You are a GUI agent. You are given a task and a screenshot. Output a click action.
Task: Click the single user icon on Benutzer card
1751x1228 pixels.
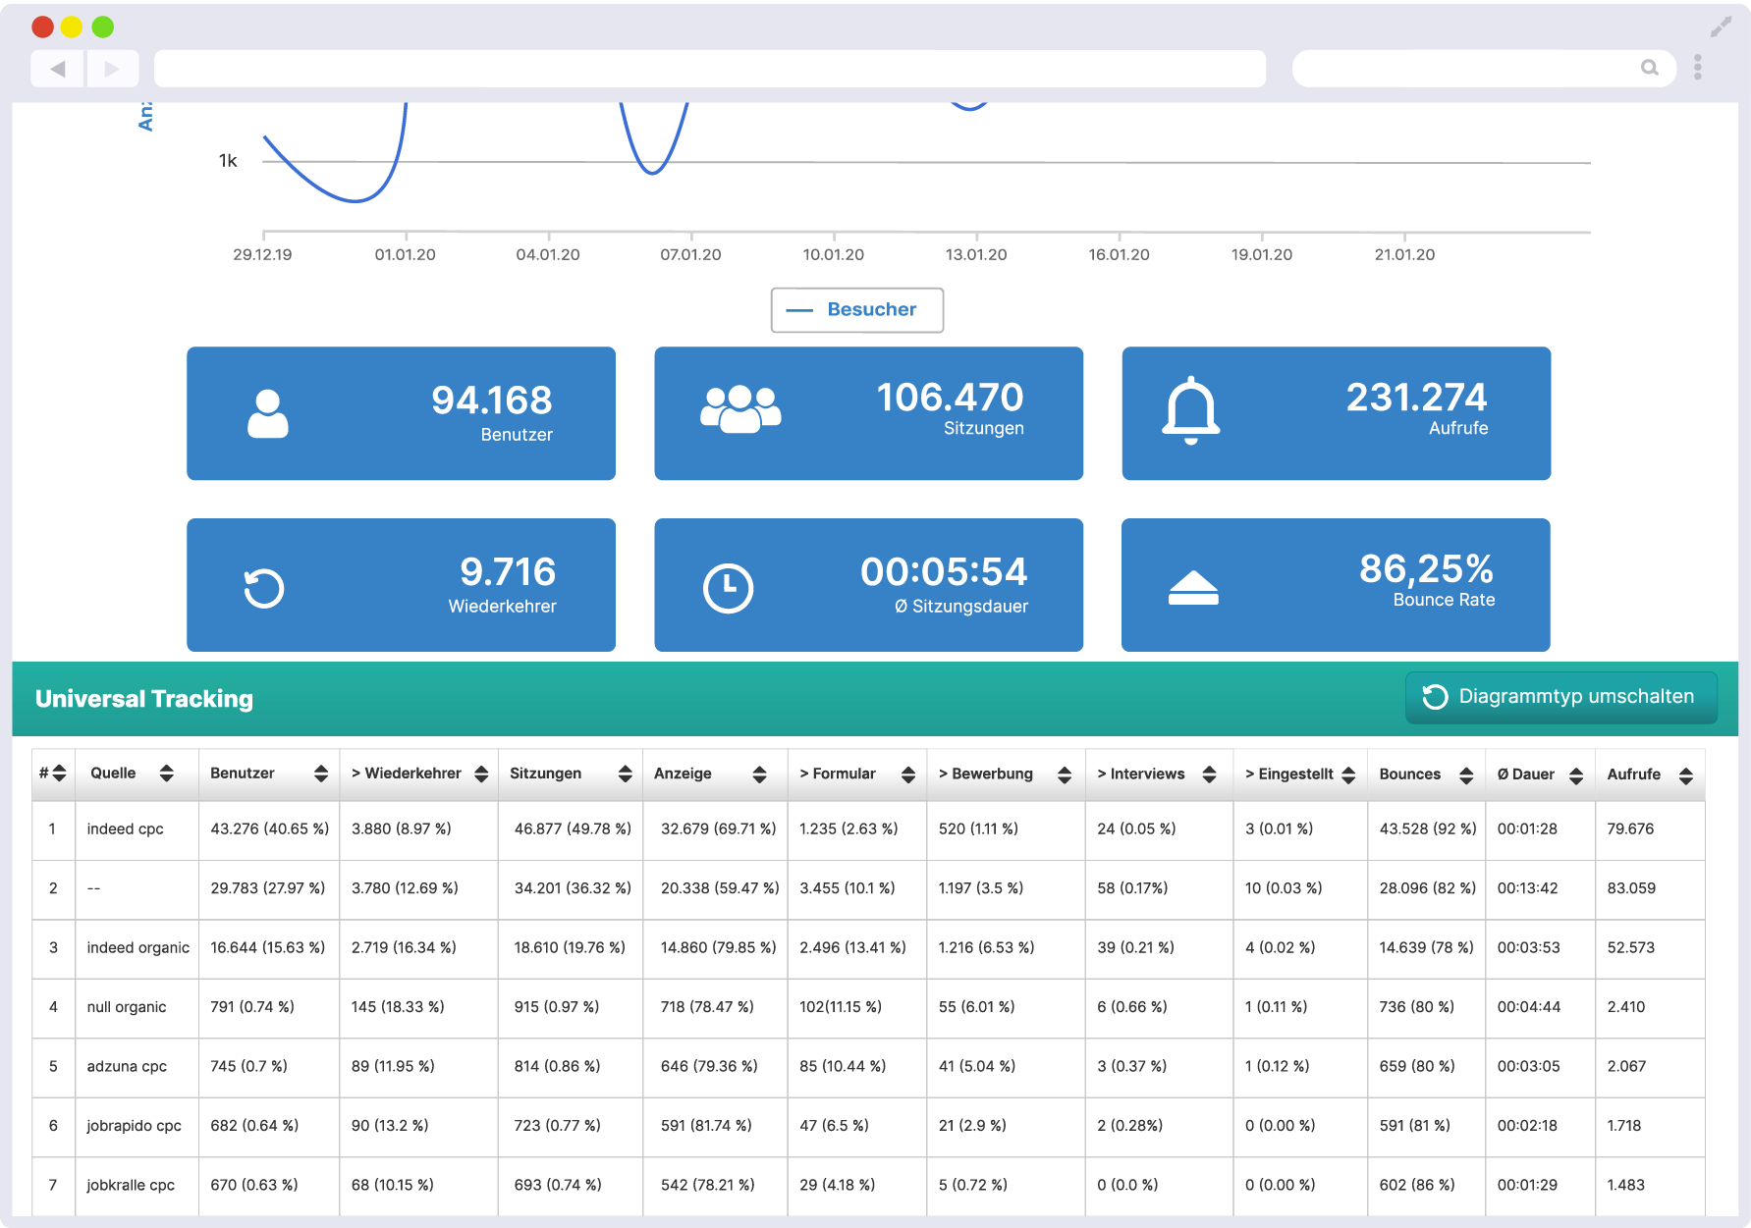268,413
